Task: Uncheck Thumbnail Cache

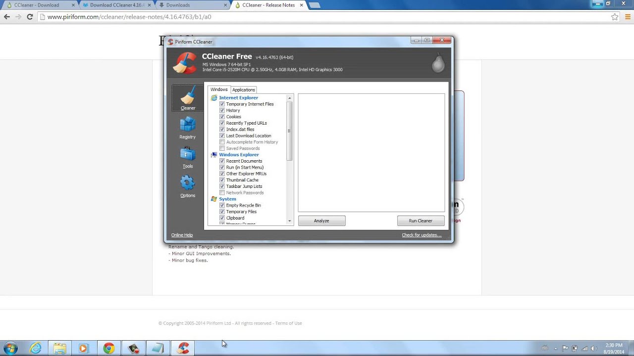Action: (222, 180)
